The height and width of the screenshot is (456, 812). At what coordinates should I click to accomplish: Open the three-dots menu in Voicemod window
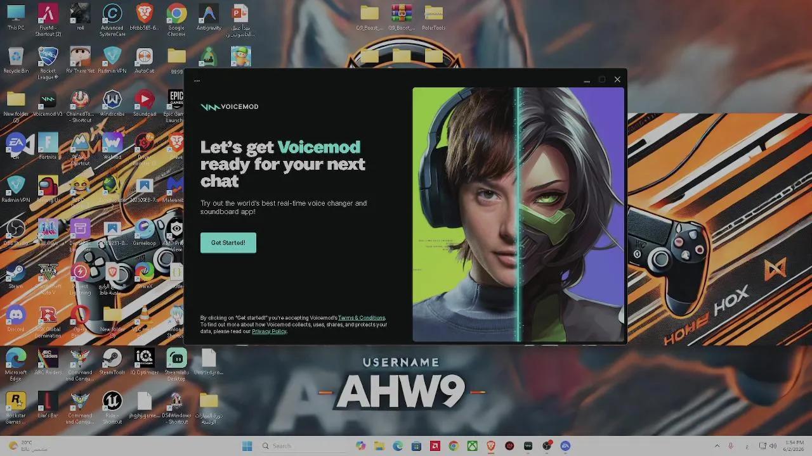point(197,80)
